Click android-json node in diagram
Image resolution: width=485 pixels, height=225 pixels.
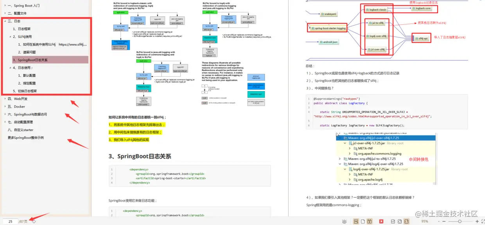click(x=328, y=42)
